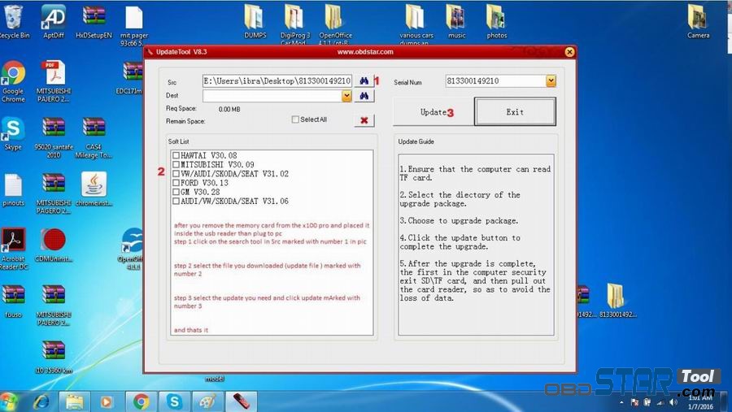The width and height of the screenshot is (732, 412).
Task: Click the Update button
Action: [433, 112]
